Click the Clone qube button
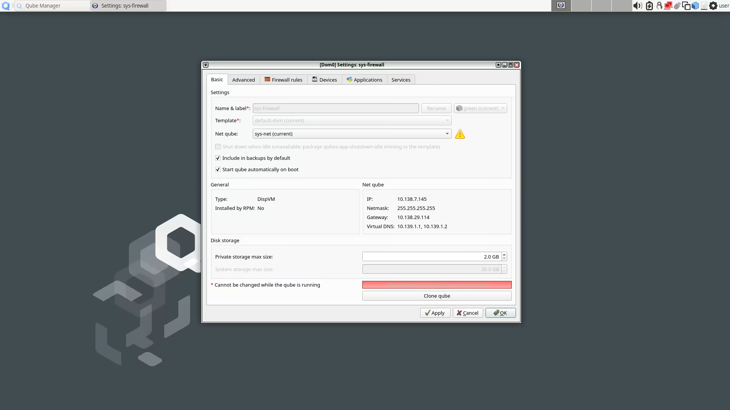Screen dimensions: 730x410 pos(437,296)
